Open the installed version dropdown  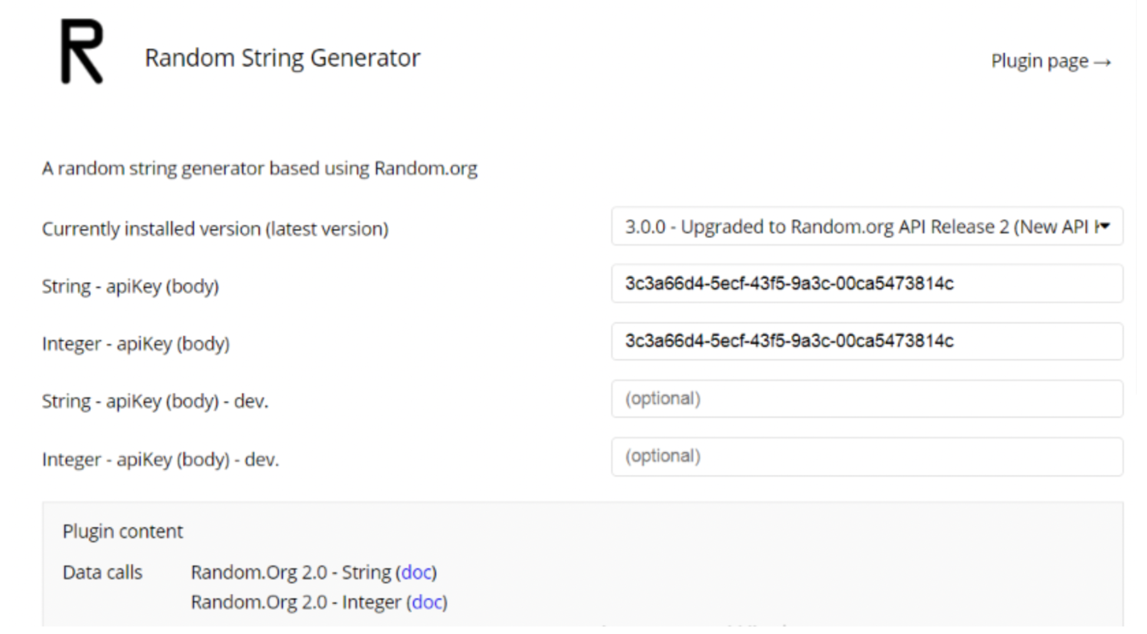tap(867, 226)
